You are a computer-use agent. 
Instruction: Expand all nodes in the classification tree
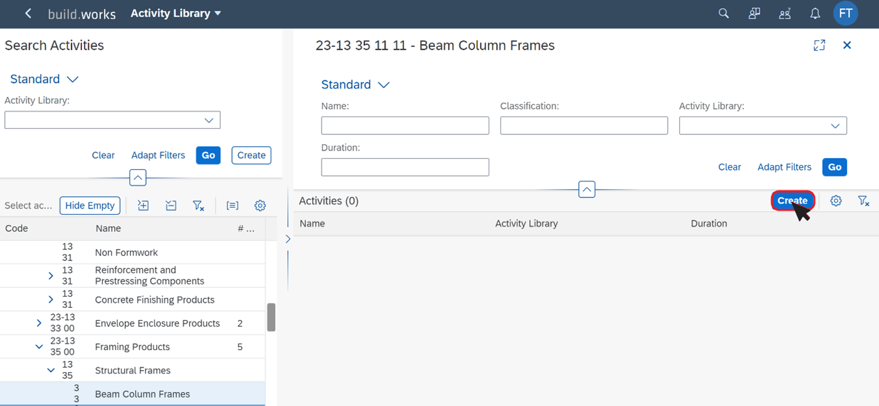click(x=143, y=205)
